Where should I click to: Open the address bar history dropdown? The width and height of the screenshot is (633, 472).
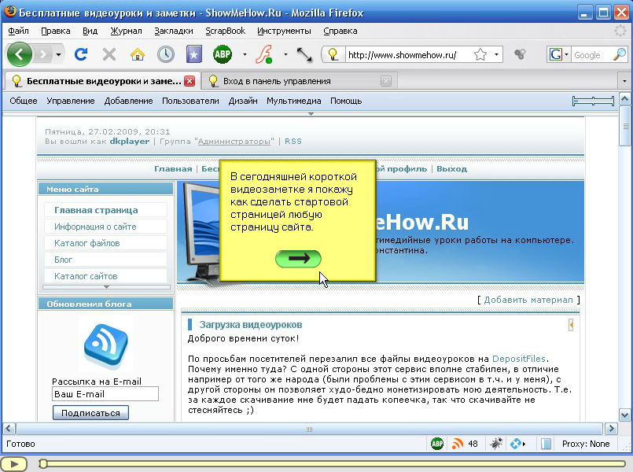pyautogui.click(x=496, y=54)
